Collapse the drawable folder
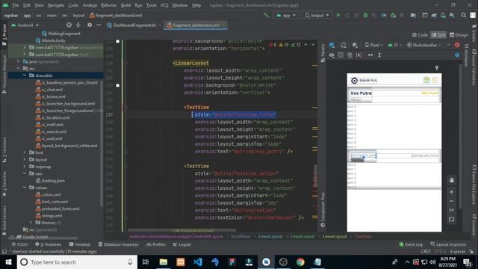 (25, 75)
